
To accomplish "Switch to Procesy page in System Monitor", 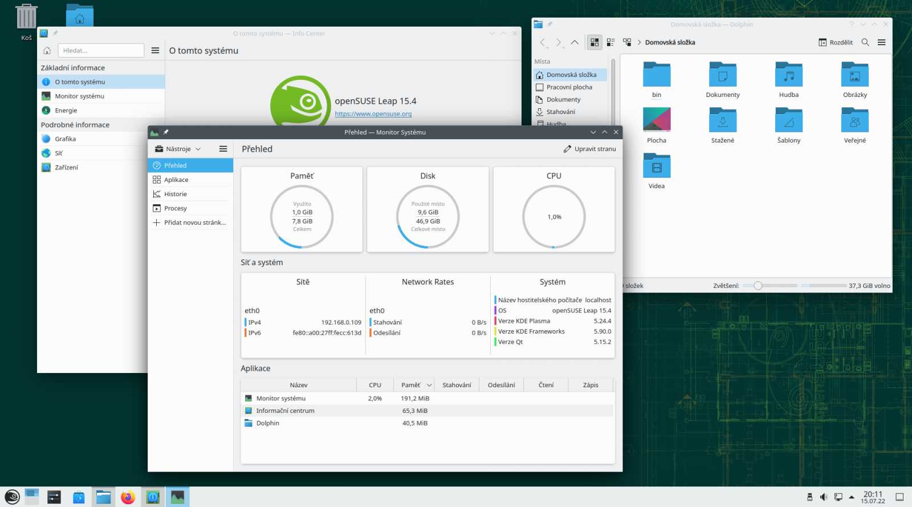I will click(x=190, y=208).
